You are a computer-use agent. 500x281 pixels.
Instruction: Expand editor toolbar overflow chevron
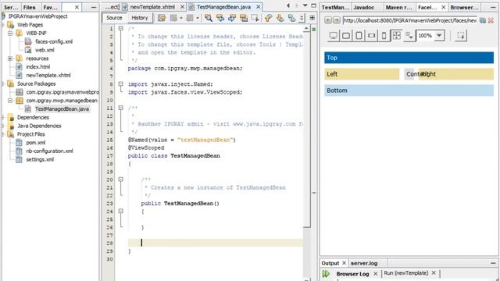pos(302,18)
